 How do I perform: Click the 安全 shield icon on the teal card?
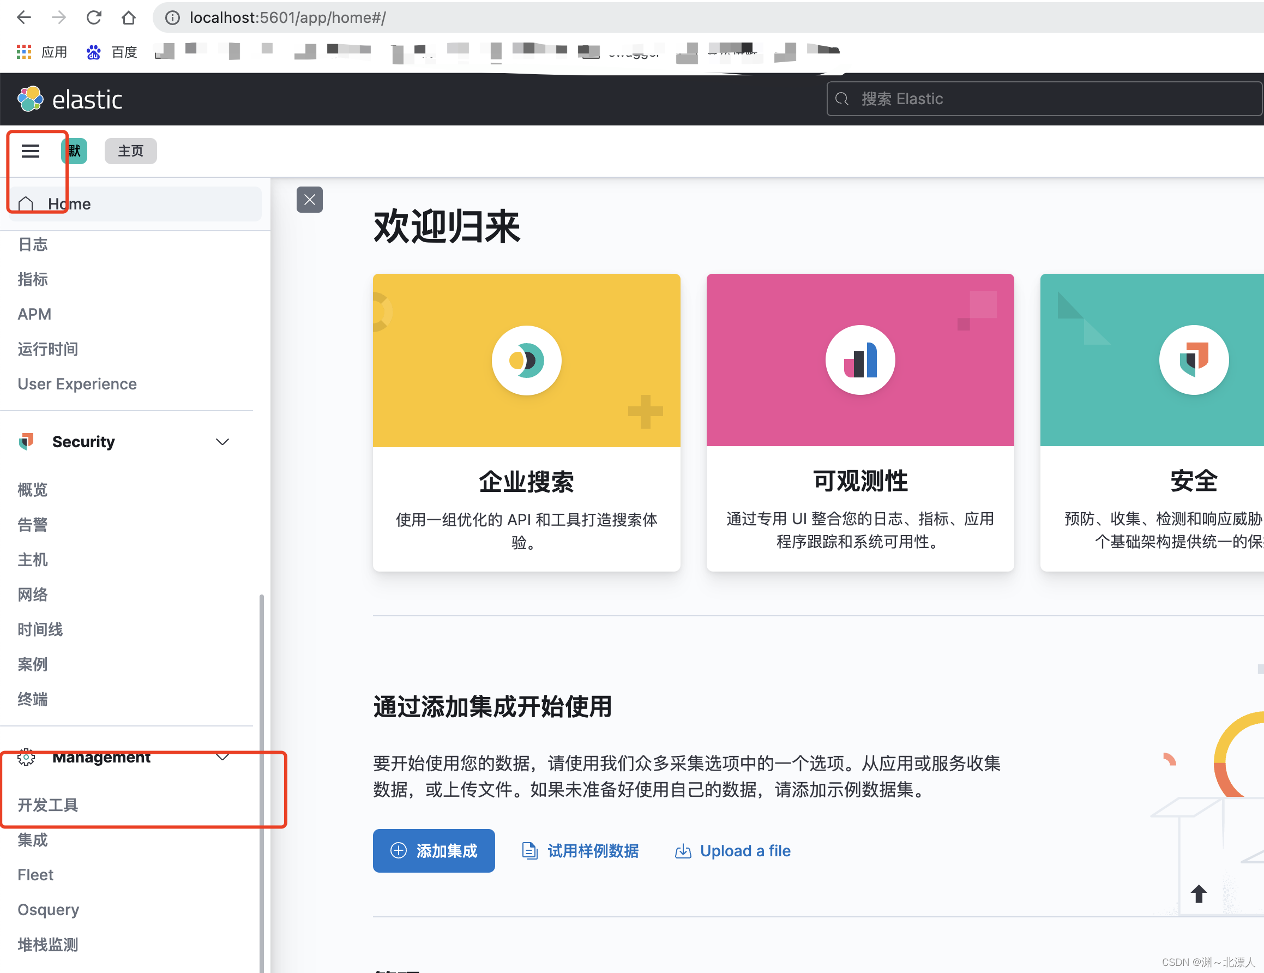coord(1194,359)
